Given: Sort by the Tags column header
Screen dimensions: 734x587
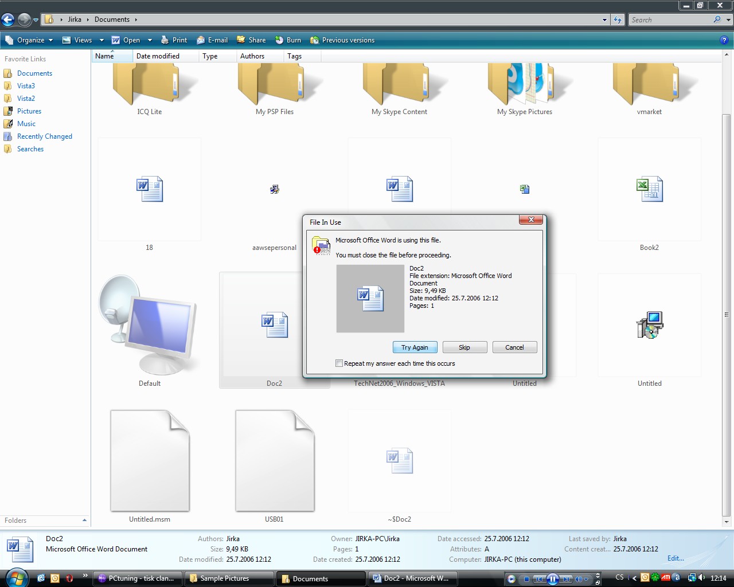Looking at the screenshot, I should pos(302,56).
